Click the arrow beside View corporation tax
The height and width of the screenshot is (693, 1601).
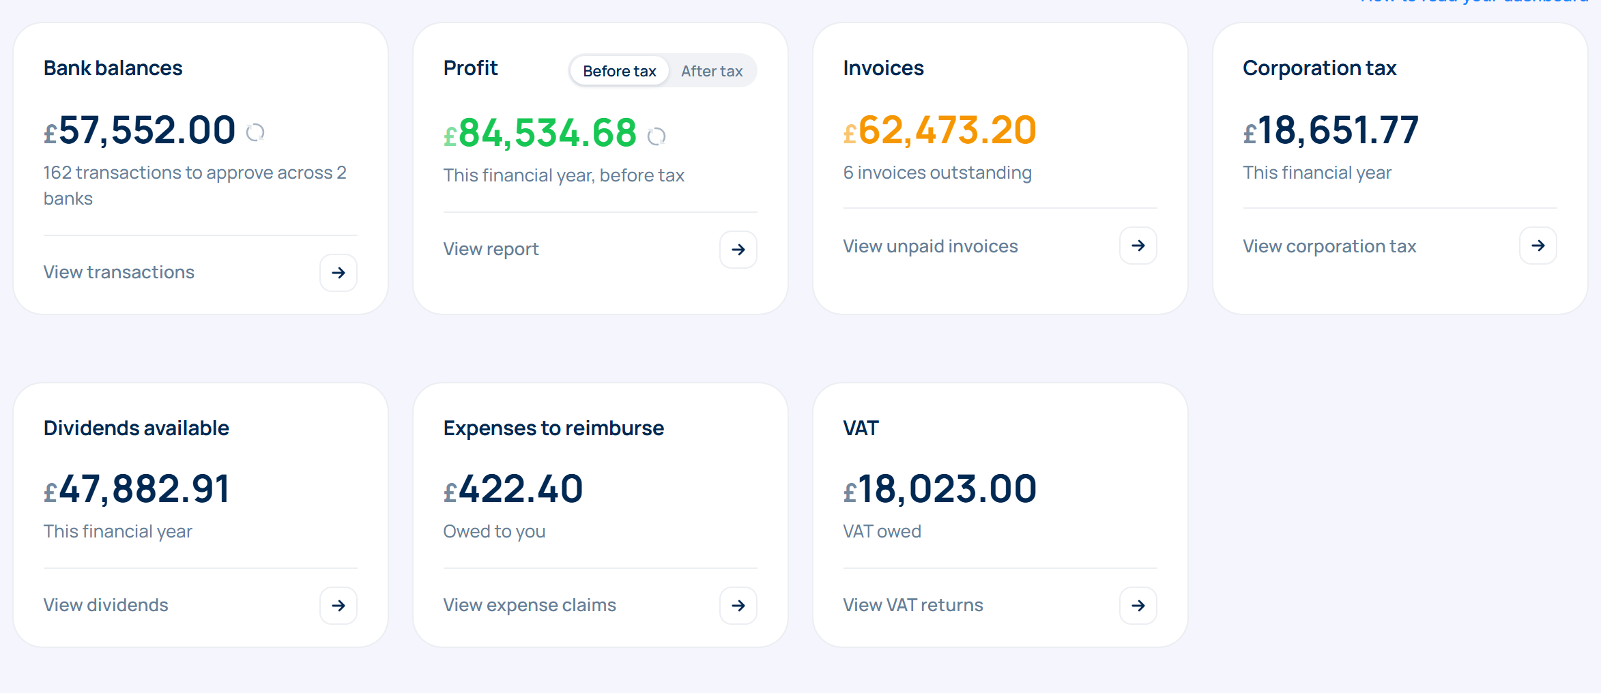coord(1538,246)
